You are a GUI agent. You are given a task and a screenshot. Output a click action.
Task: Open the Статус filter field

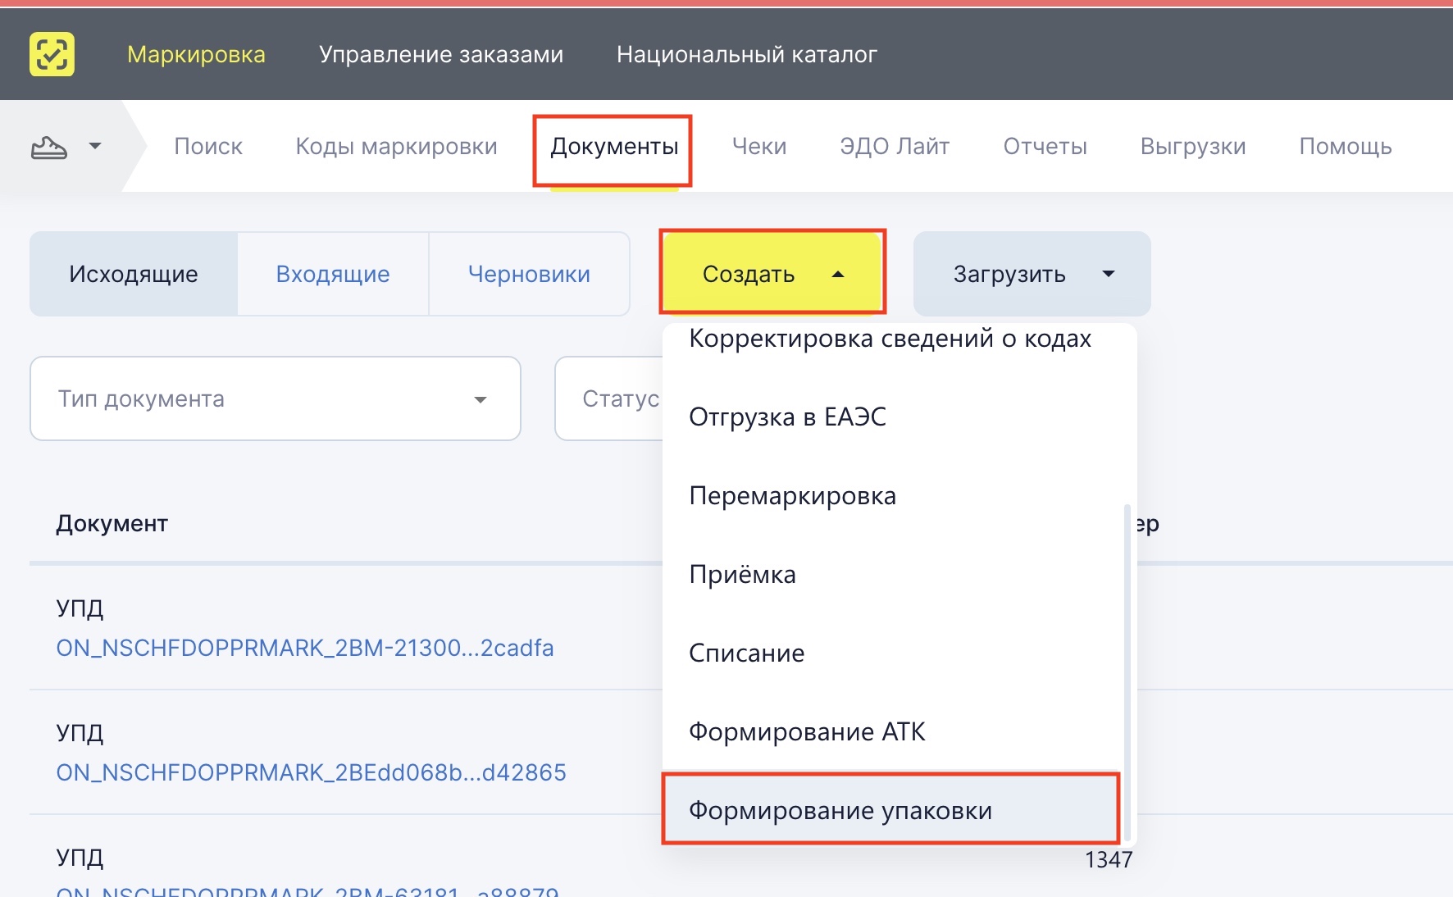608,398
